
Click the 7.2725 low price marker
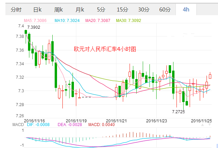coord(178,112)
